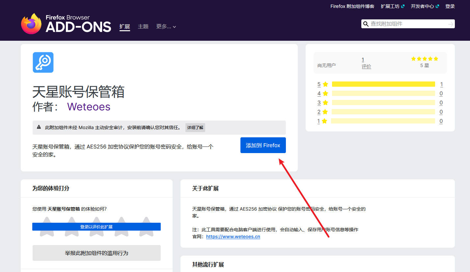Screen dimensions: 470x272
Task: Open the 扩展工坊 link
Action: (393, 6)
